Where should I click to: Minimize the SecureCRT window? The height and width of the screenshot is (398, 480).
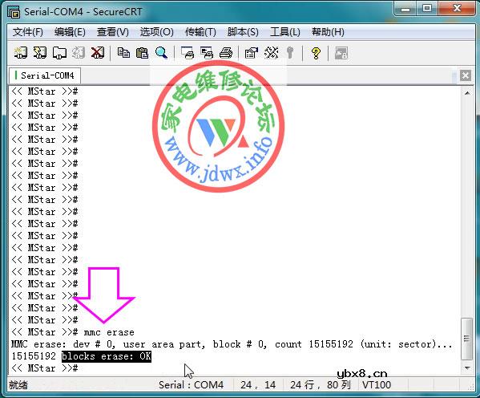pos(405,9)
